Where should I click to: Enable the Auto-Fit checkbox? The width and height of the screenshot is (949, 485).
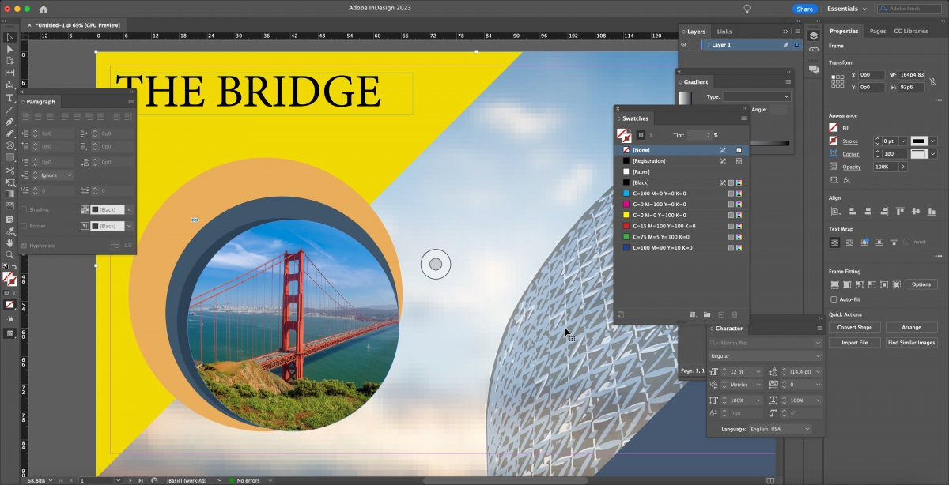coord(834,299)
